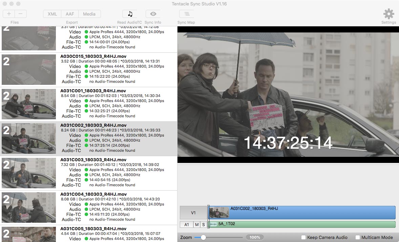Screen dimensions: 399x242
Task: Click thumbnail of A031C002 clip
Action: (29, 139)
